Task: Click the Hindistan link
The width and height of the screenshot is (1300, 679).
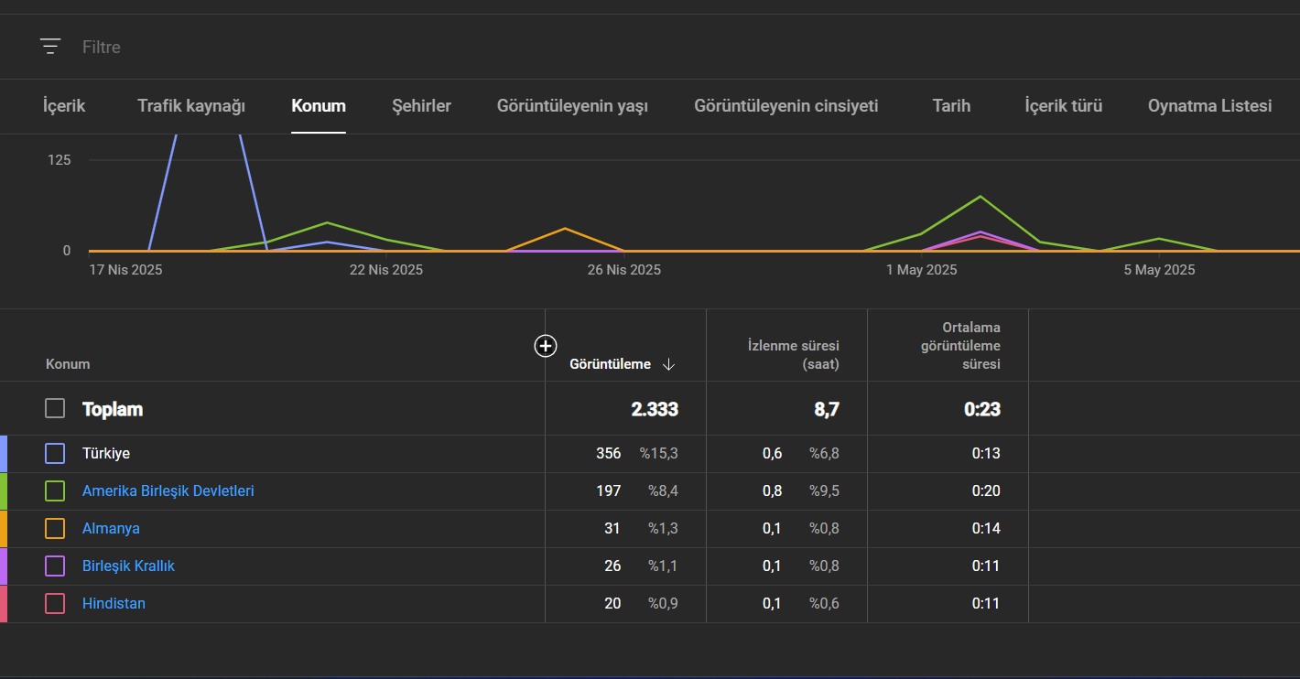Action: (114, 603)
